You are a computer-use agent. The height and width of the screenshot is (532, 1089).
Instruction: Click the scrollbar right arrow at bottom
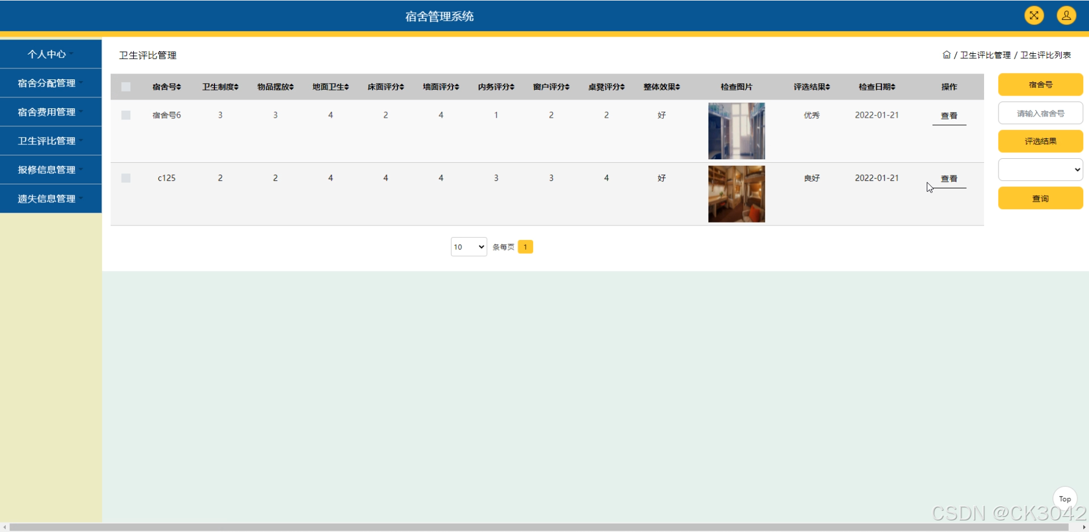(x=1084, y=527)
